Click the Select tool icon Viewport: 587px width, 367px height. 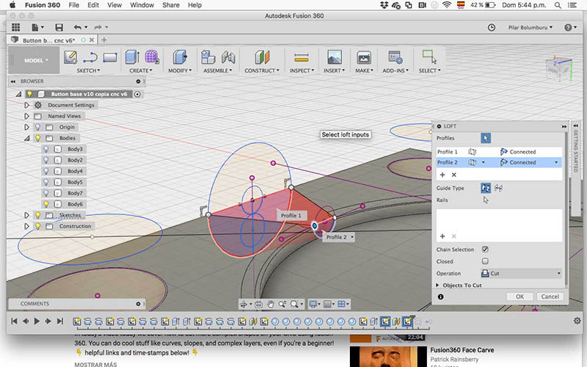[x=429, y=57]
